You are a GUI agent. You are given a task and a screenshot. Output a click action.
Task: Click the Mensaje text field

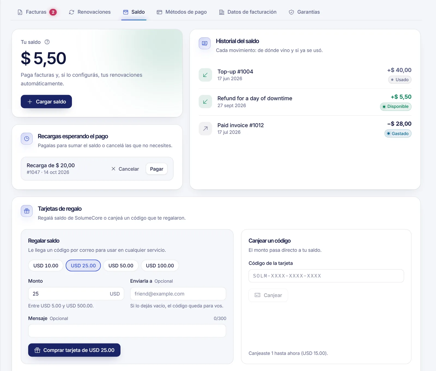click(x=127, y=331)
